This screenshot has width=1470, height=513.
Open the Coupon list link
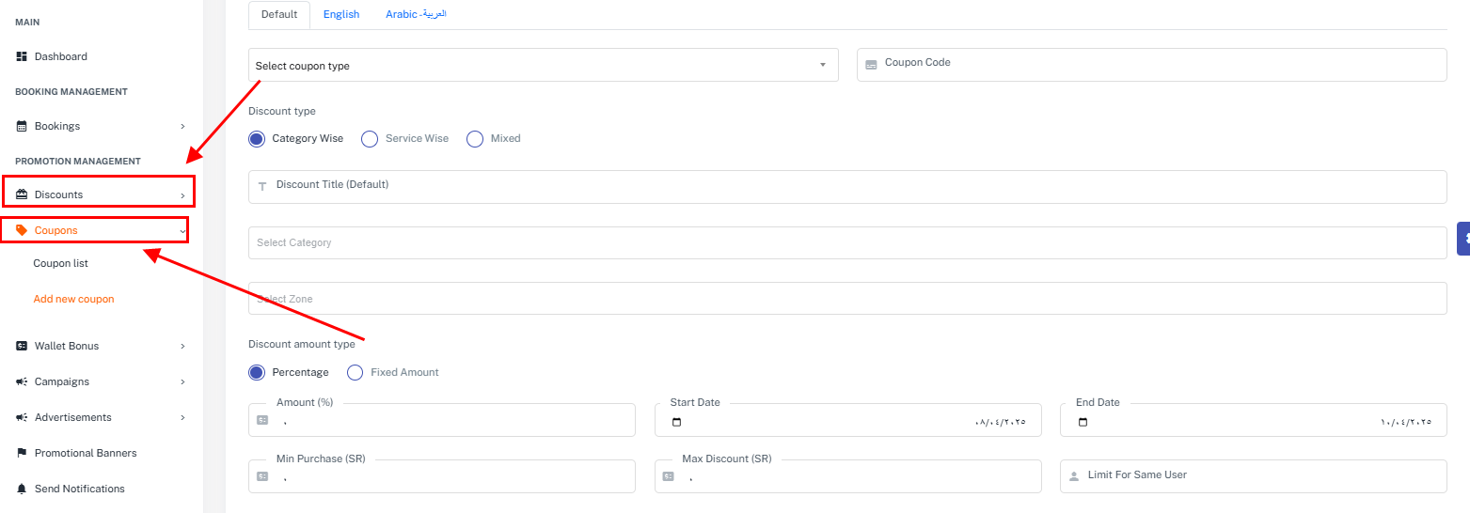[x=60, y=263]
